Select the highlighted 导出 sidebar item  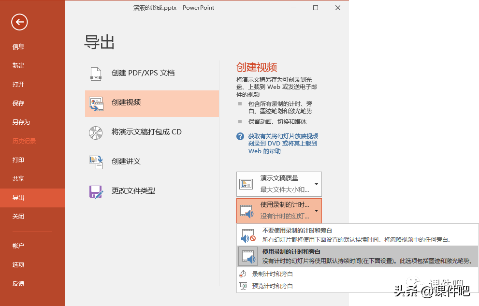pyautogui.click(x=32, y=198)
